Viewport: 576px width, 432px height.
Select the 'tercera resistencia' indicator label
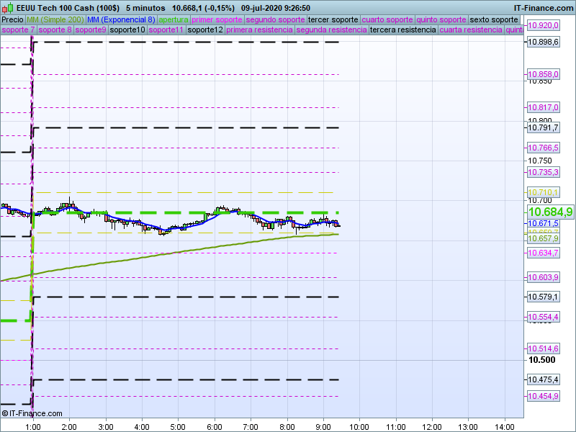tap(402, 30)
